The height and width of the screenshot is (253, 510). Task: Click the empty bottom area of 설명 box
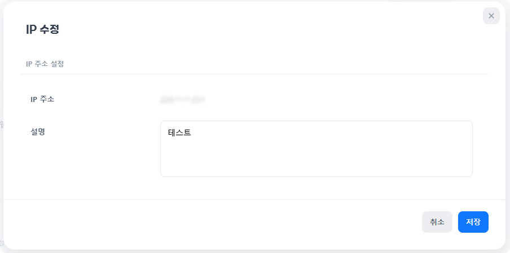pos(316,166)
